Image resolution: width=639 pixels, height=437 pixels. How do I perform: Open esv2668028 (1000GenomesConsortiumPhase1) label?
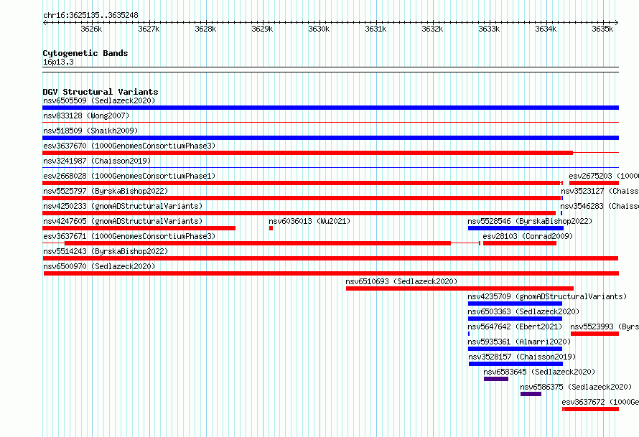click(x=129, y=176)
